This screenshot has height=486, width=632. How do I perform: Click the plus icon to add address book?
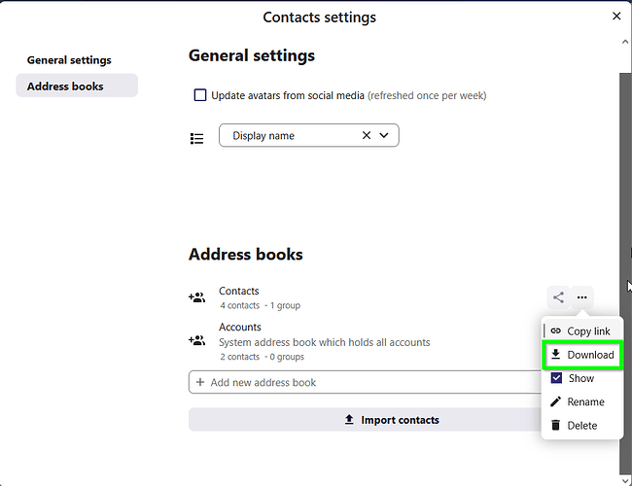click(200, 382)
